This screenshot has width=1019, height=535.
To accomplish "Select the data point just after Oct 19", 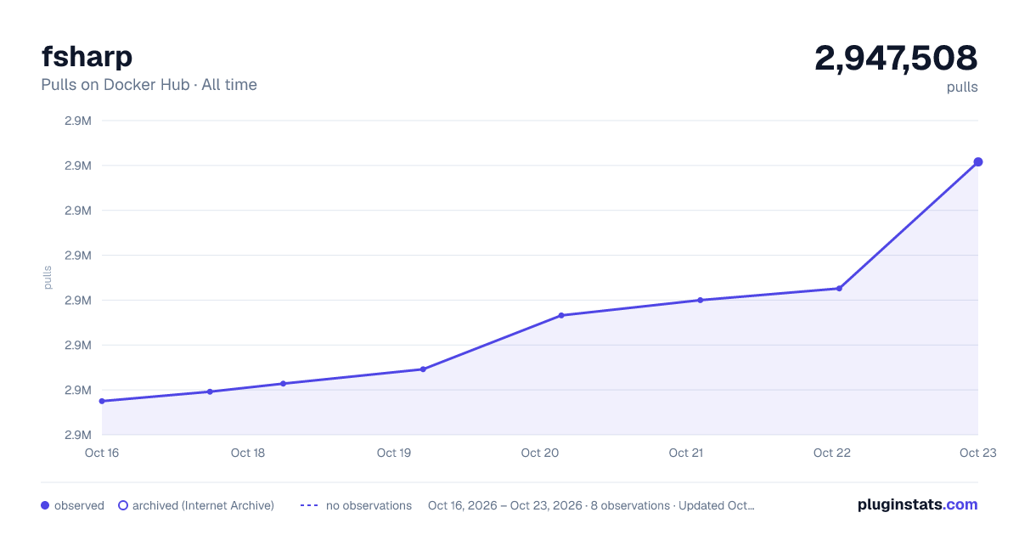I will [x=423, y=369].
